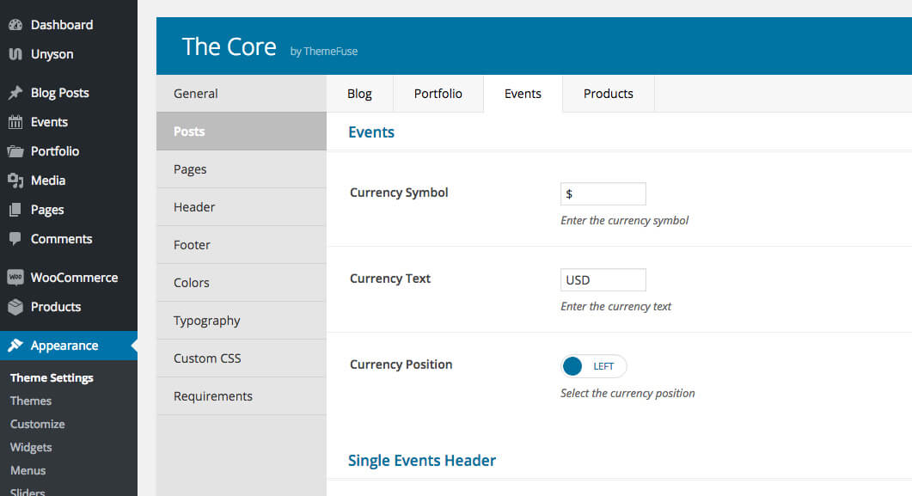This screenshot has height=496, width=912.
Task: Select the Events tab
Action: 523,94
